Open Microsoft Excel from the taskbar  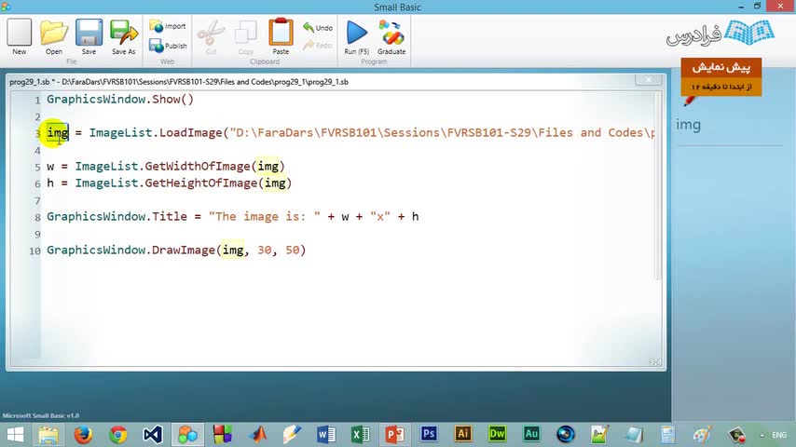coord(361,435)
